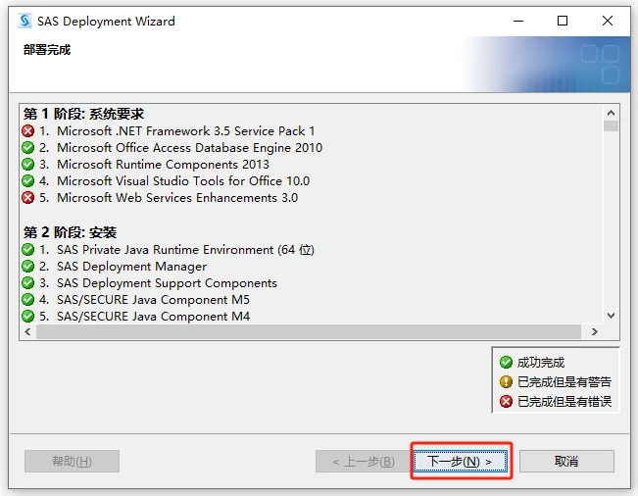Click the vertical scrollbar thumb
The width and height of the screenshot is (638, 496).
point(611,125)
